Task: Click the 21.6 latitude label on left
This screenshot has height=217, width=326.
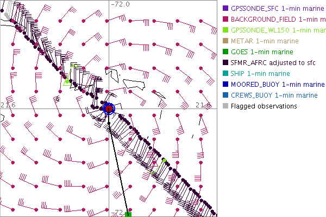Action: [x=8, y=104]
